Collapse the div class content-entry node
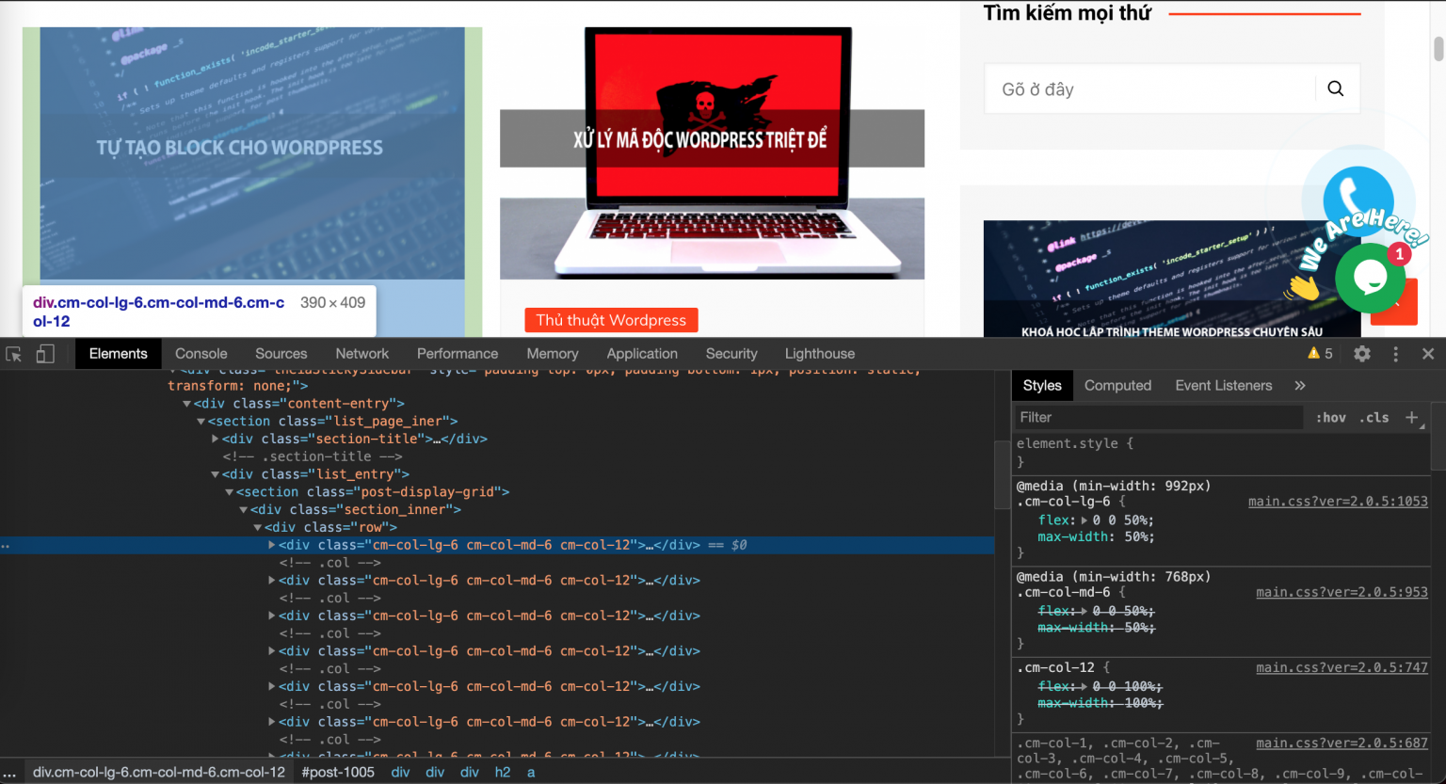 tap(186, 404)
